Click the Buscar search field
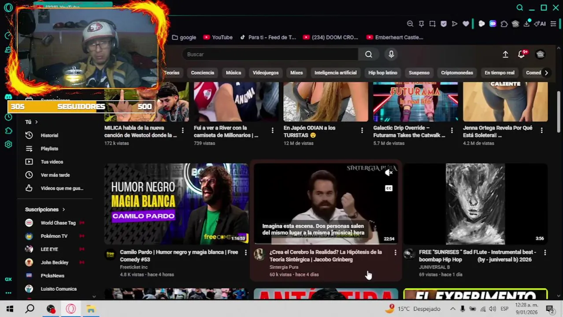Screen dimensions: 563x317 [x=270, y=54]
